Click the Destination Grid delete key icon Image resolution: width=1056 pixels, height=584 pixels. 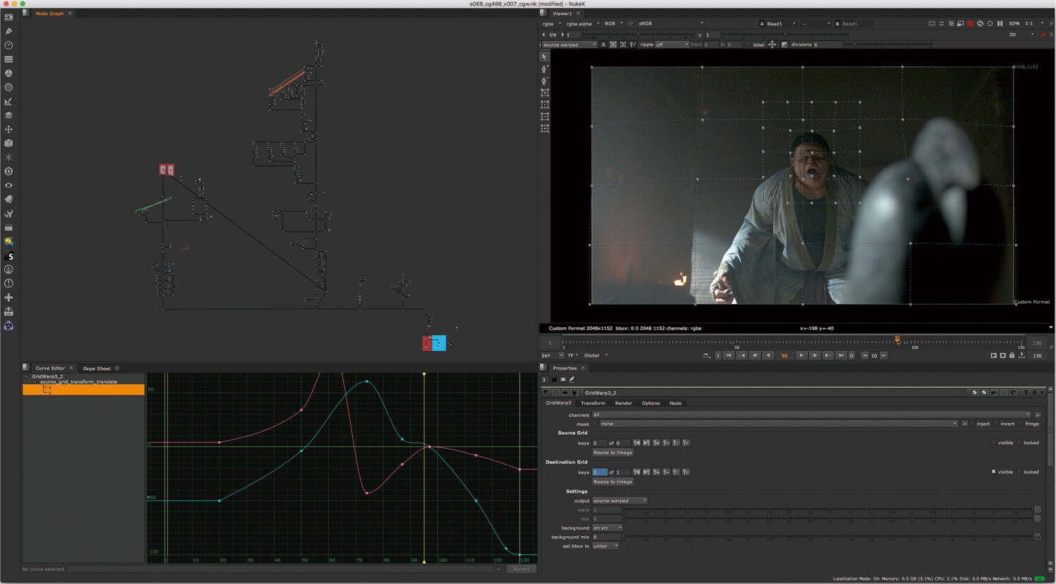(666, 472)
